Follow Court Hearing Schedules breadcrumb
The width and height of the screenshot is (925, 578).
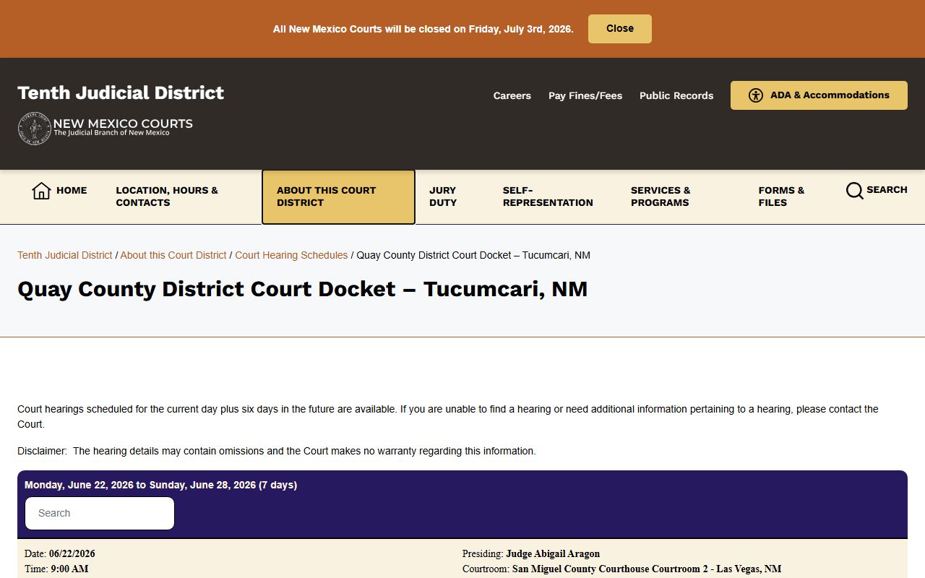tap(291, 255)
